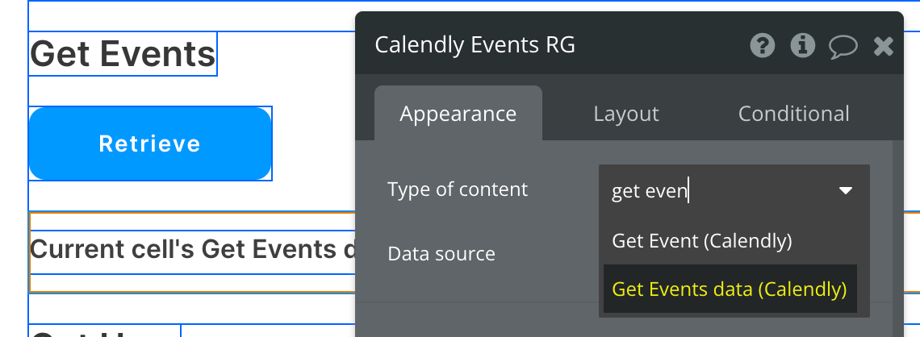Collapse the Type of content dropdown arrow
The width and height of the screenshot is (920, 337).
(846, 191)
